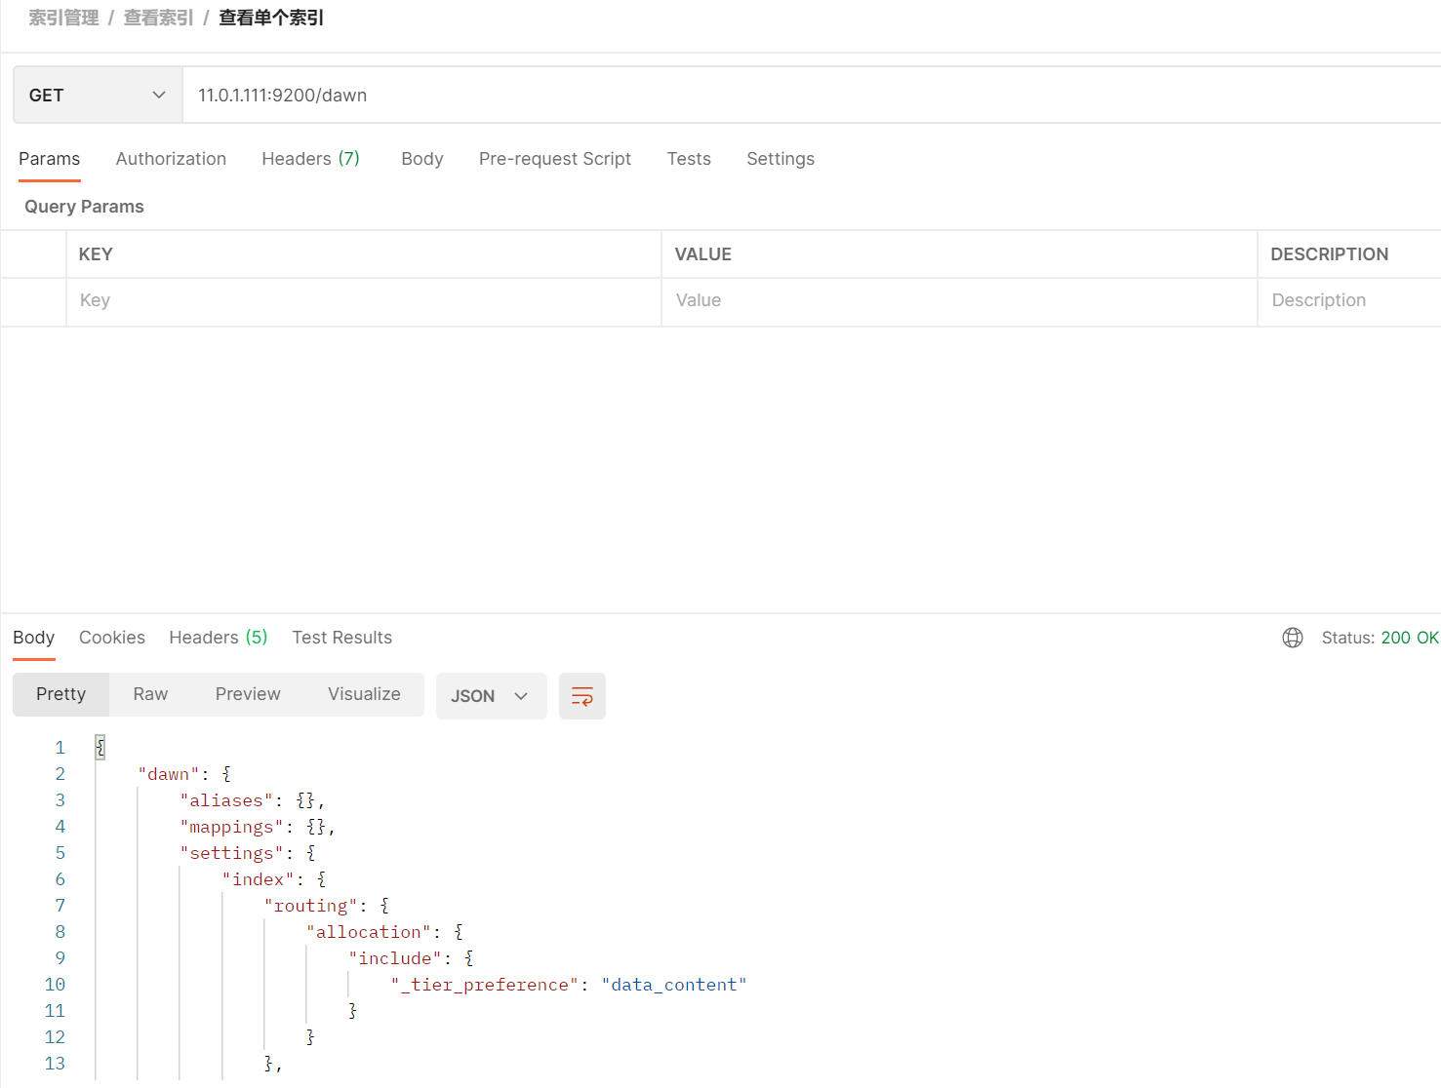Click the "routing" key in JSON
Screen dimensions: 1441x1088
310,906
